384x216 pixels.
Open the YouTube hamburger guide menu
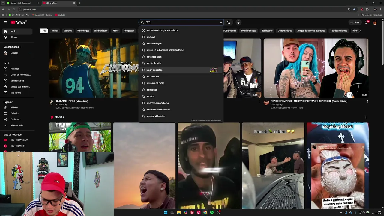(5, 22)
